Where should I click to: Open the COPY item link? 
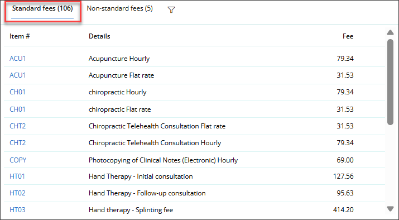point(18,160)
